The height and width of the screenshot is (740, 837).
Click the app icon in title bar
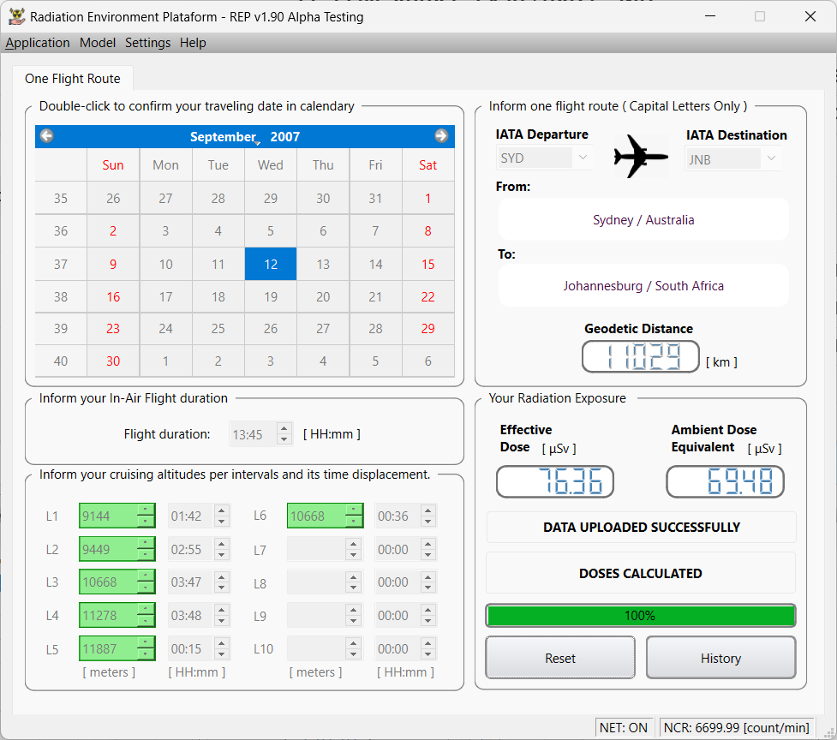click(16, 16)
